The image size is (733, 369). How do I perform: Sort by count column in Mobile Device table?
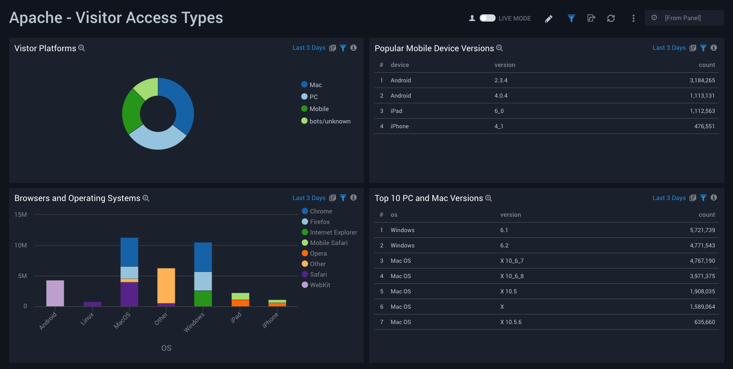pos(707,65)
